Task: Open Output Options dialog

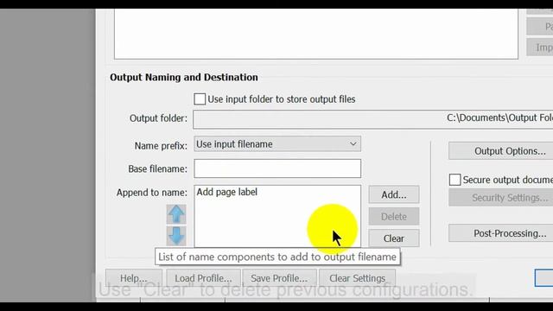Action: coord(501,151)
